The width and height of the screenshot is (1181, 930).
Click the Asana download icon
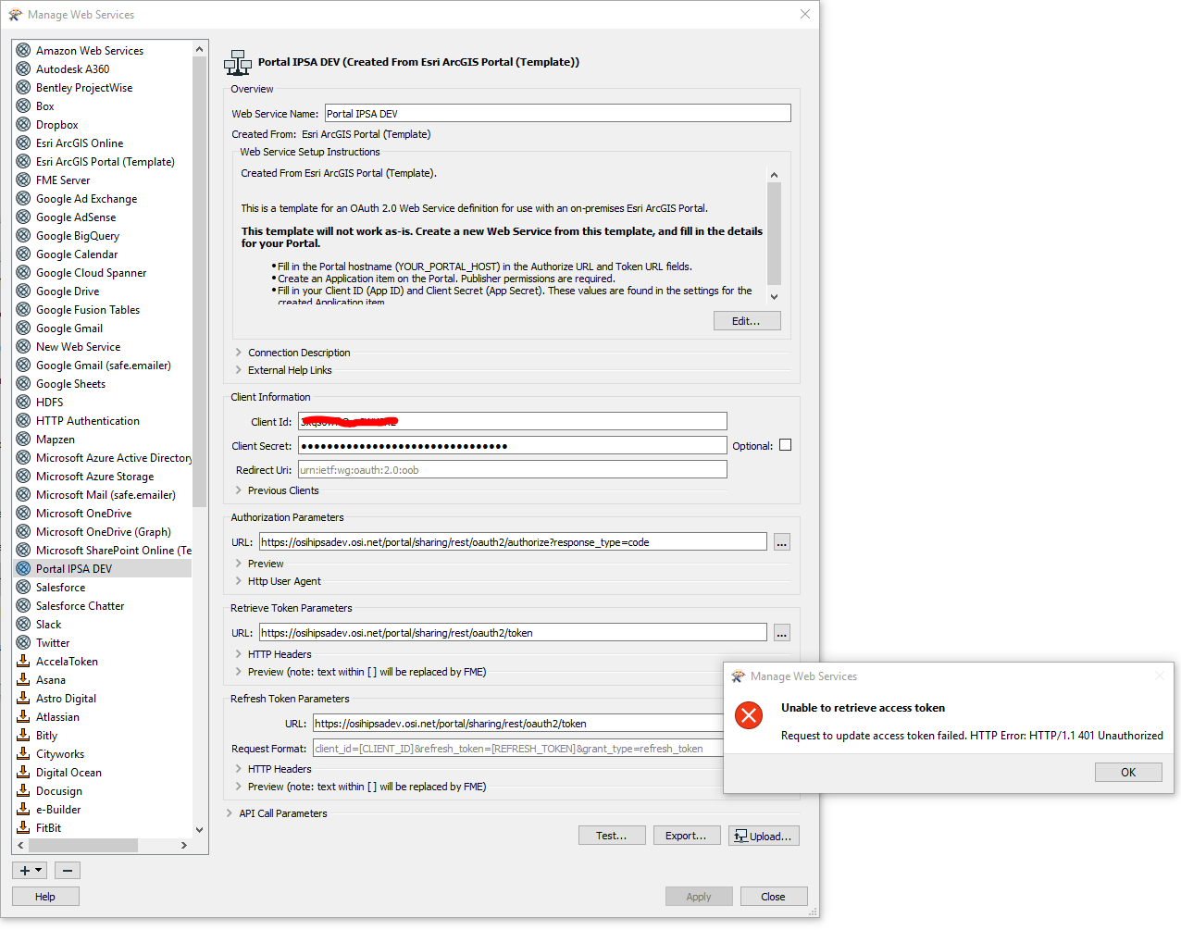tap(23, 679)
